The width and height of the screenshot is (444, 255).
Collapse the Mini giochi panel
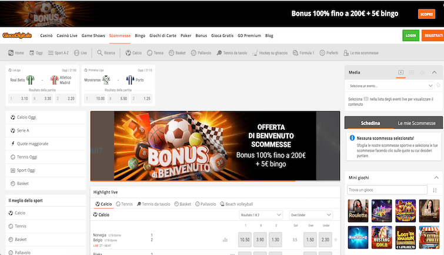pyautogui.click(x=436, y=177)
